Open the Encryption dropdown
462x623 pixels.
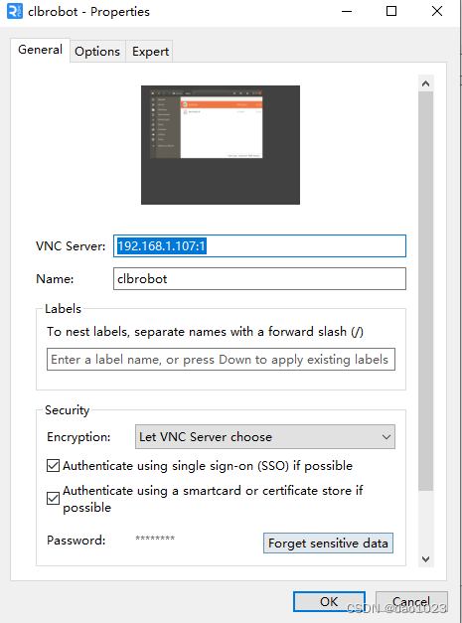pos(265,436)
